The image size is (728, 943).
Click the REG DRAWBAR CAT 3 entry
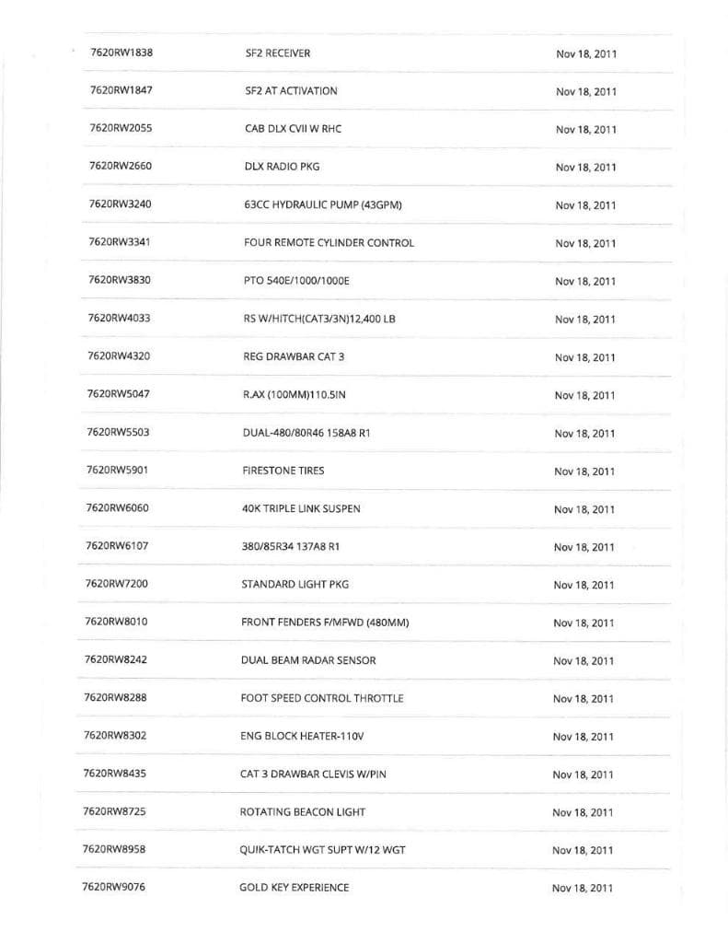(293, 356)
